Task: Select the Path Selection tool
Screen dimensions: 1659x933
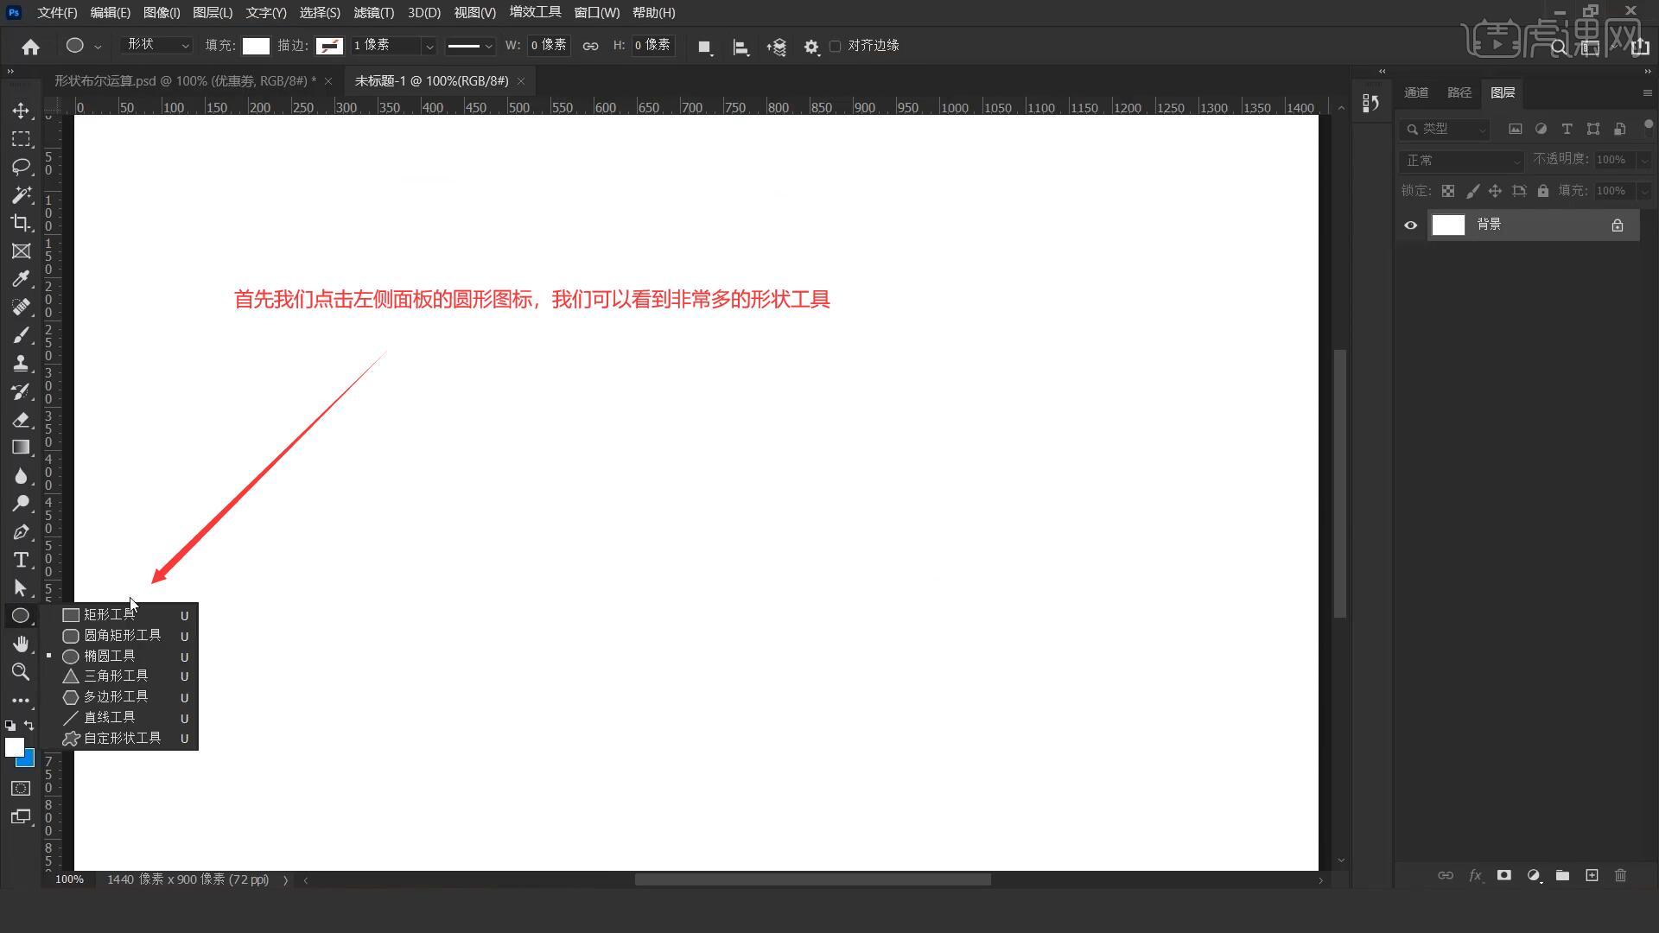Action: point(21,588)
